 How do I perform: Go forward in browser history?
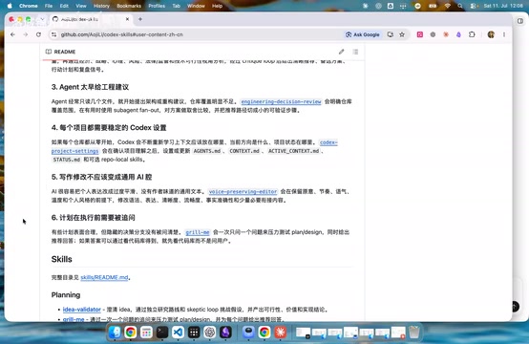26,34
